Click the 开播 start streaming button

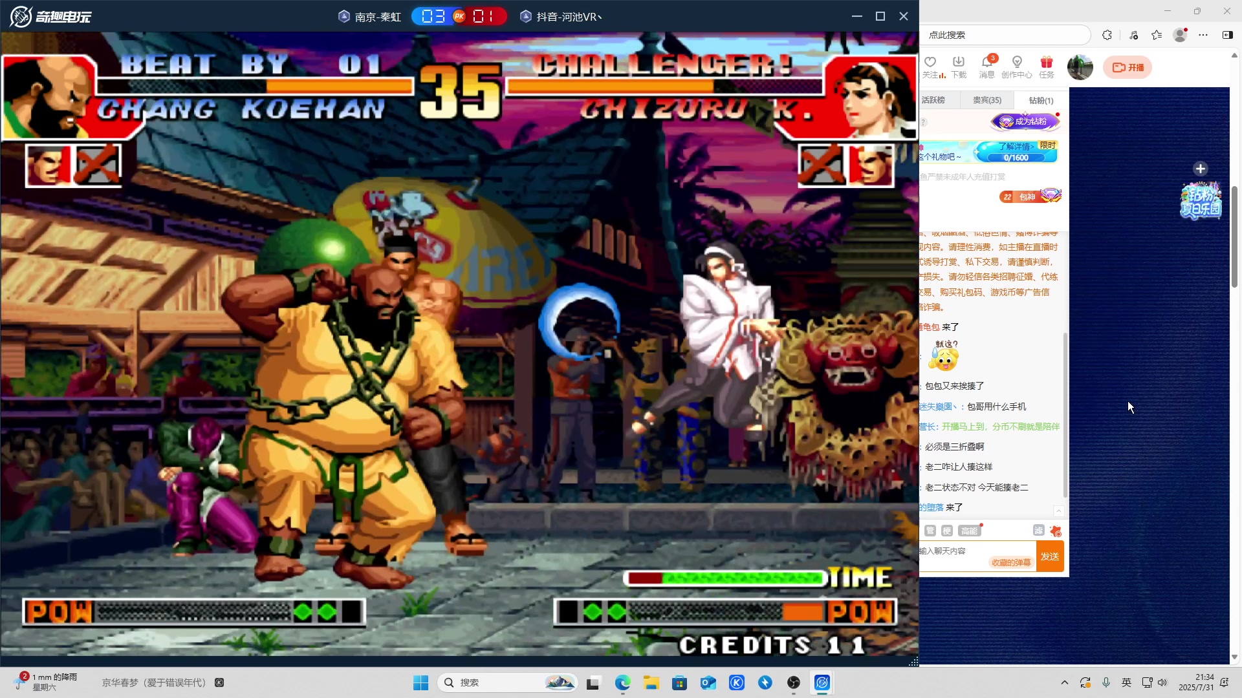coord(1128,67)
